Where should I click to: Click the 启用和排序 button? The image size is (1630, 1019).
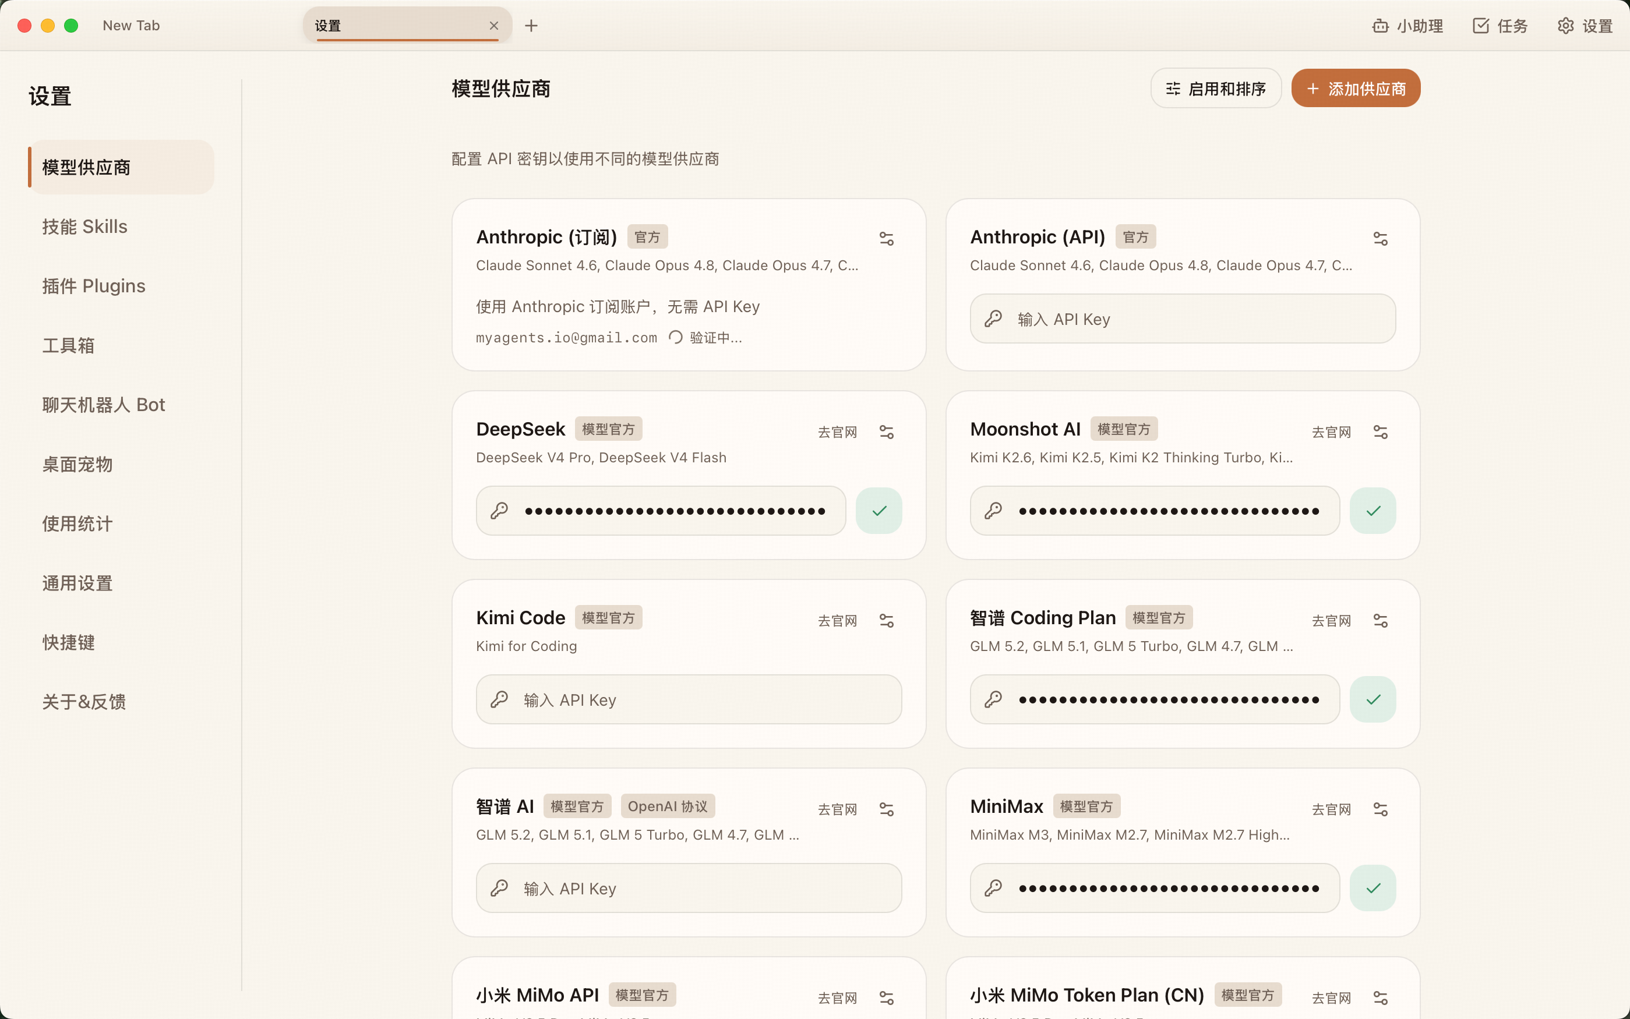pyautogui.click(x=1215, y=89)
